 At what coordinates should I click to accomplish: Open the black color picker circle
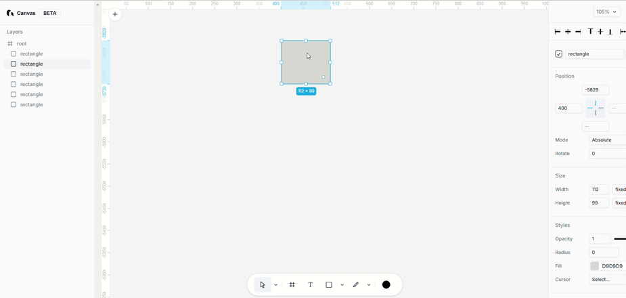pyautogui.click(x=386, y=285)
